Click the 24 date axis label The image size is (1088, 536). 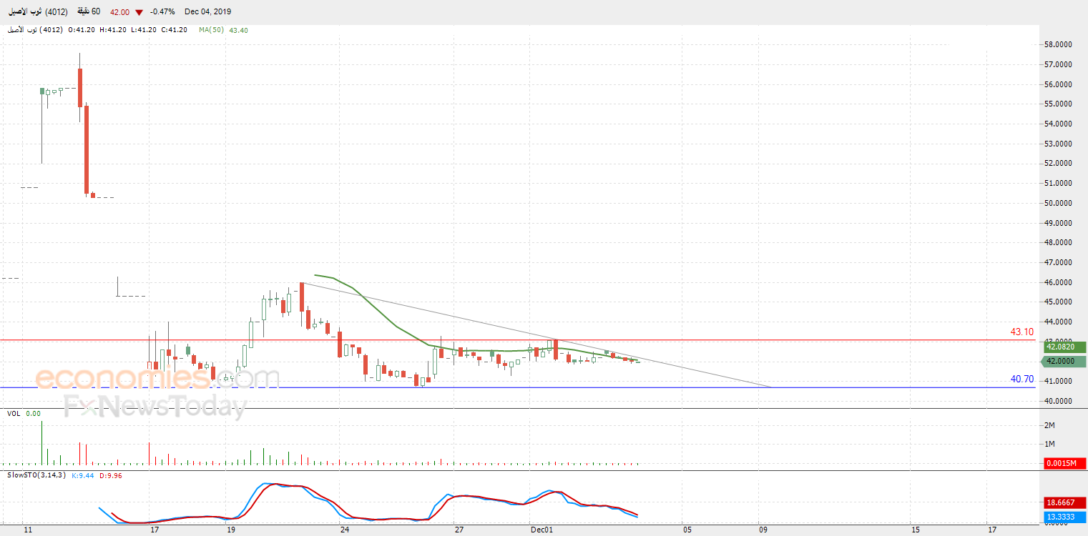click(345, 530)
